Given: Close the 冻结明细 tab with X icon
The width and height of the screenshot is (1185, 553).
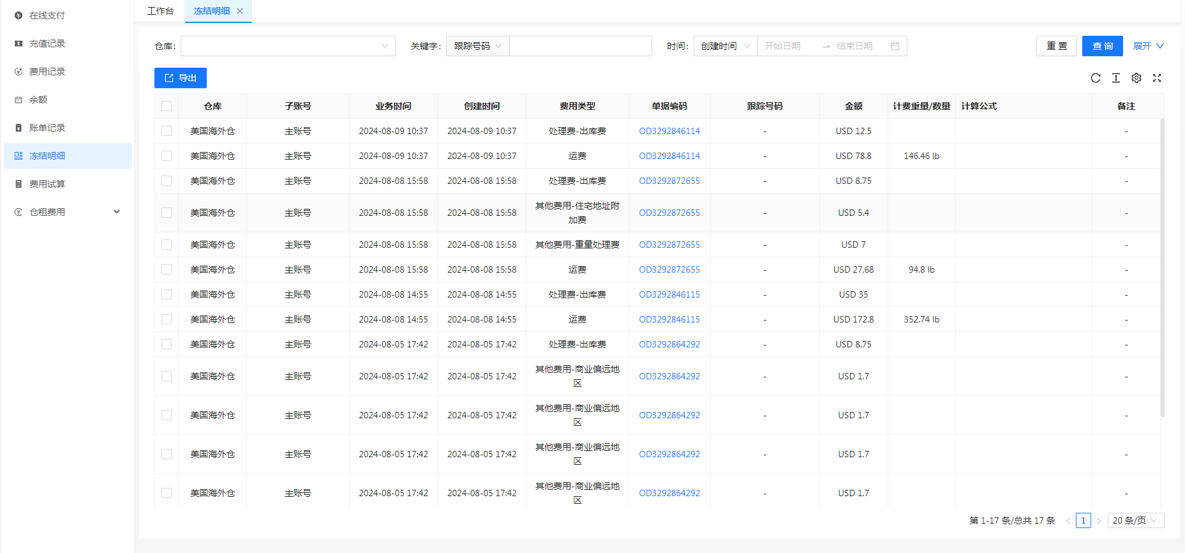Looking at the screenshot, I should [x=240, y=11].
